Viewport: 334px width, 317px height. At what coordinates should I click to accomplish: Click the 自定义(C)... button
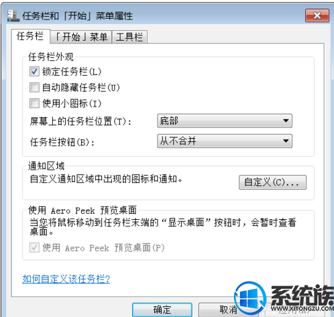[272, 182]
